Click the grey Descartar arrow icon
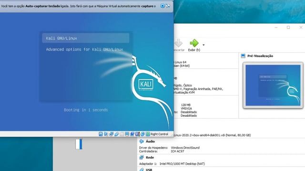This screenshot has height=171, width=305. (178, 43)
